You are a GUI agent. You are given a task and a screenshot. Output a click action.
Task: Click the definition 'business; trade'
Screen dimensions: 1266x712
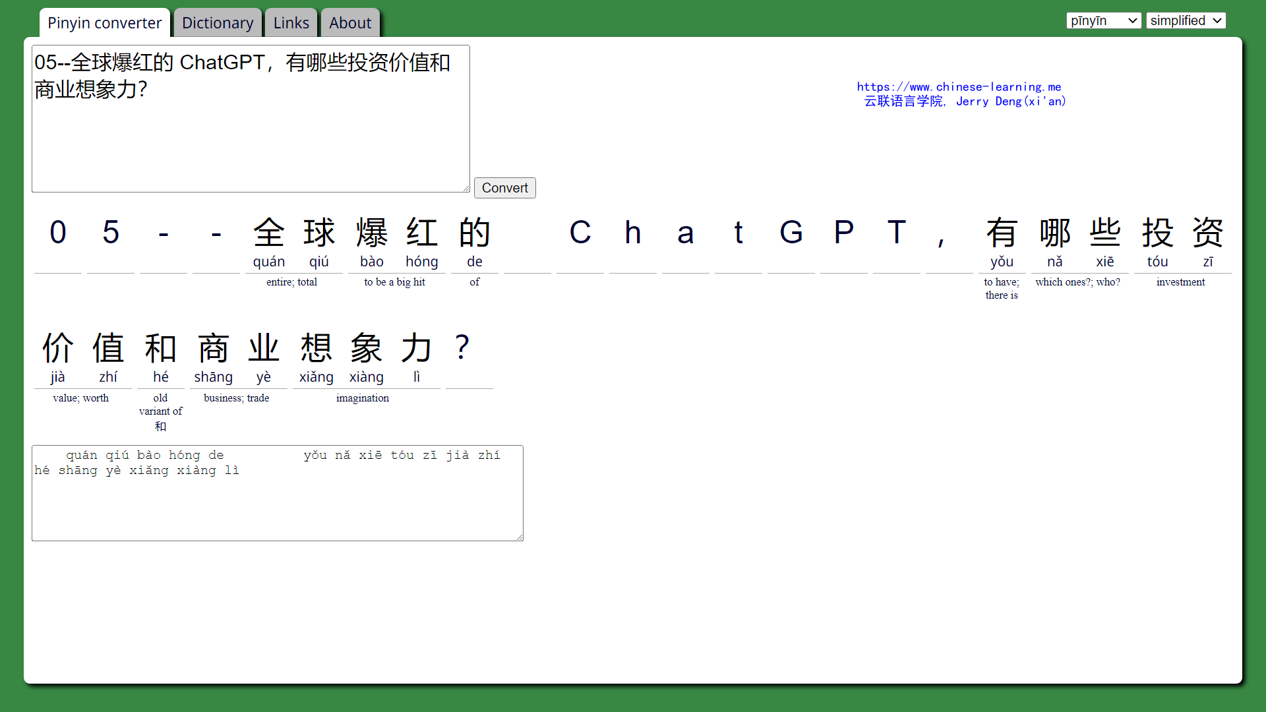point(236,398)
